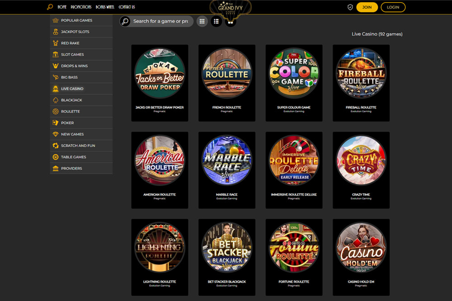Launch Super Colour Game thumbnail
Viewport: 452px width, 301px height.
(x=294, y=73)
